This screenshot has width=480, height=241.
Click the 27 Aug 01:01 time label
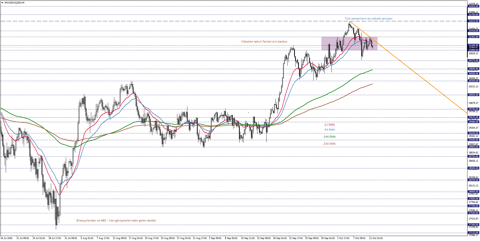[184, 238]
